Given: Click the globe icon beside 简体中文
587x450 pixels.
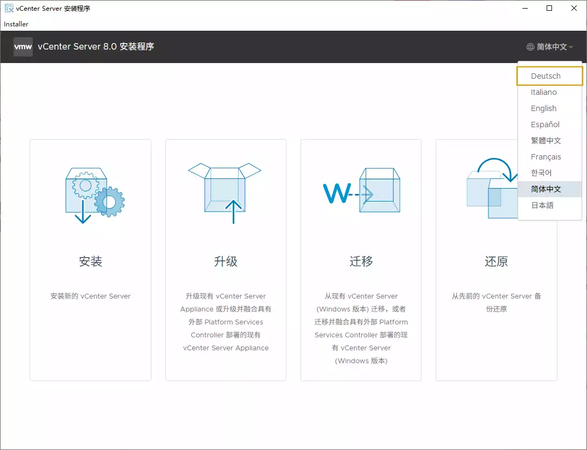Looking at the screenshot, I should point(530,47).
